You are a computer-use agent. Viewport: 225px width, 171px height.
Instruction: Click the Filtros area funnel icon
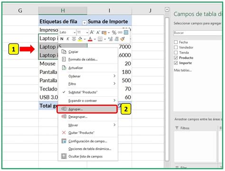pos(177,128)
